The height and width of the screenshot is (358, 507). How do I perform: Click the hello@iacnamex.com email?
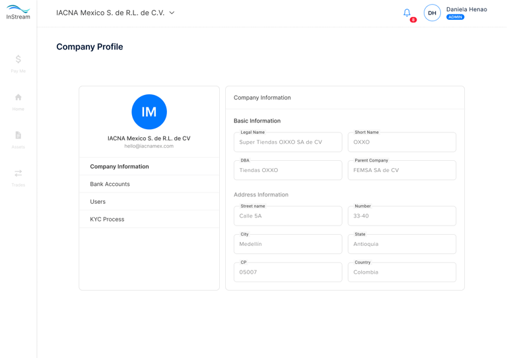pyautogui.click(x=149, y=146)
